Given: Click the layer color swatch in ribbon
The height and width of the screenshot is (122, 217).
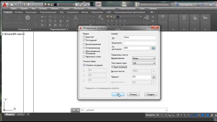Looking at the screenshot, I should point(118,17).
